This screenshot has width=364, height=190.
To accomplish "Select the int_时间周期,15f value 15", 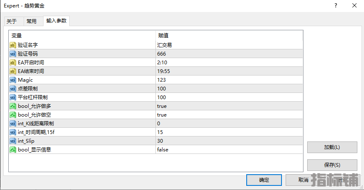I will tap(229, 132).
